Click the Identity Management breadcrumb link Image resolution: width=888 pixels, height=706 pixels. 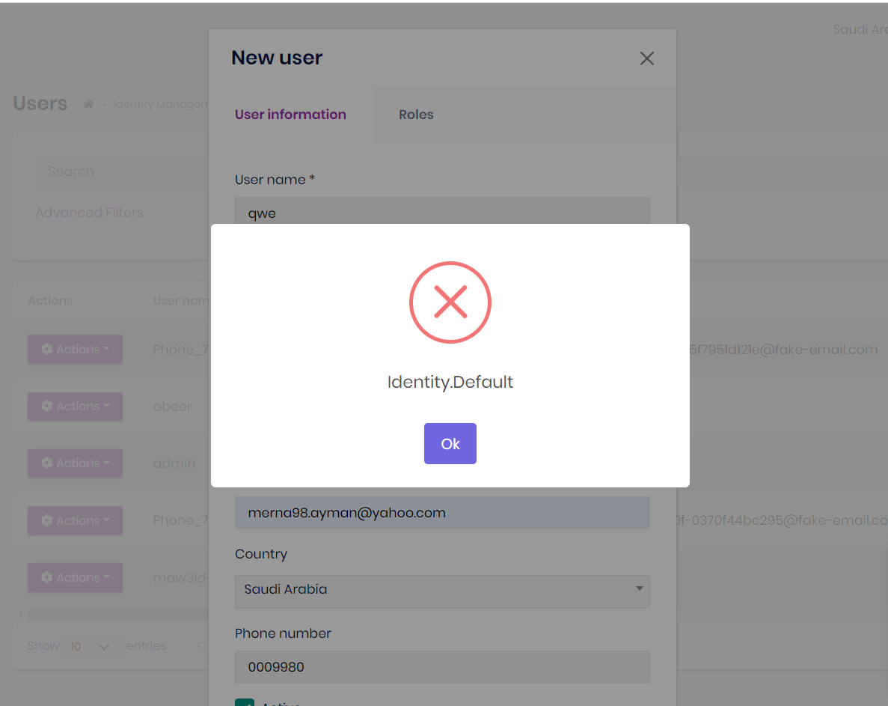pos(160,104)
